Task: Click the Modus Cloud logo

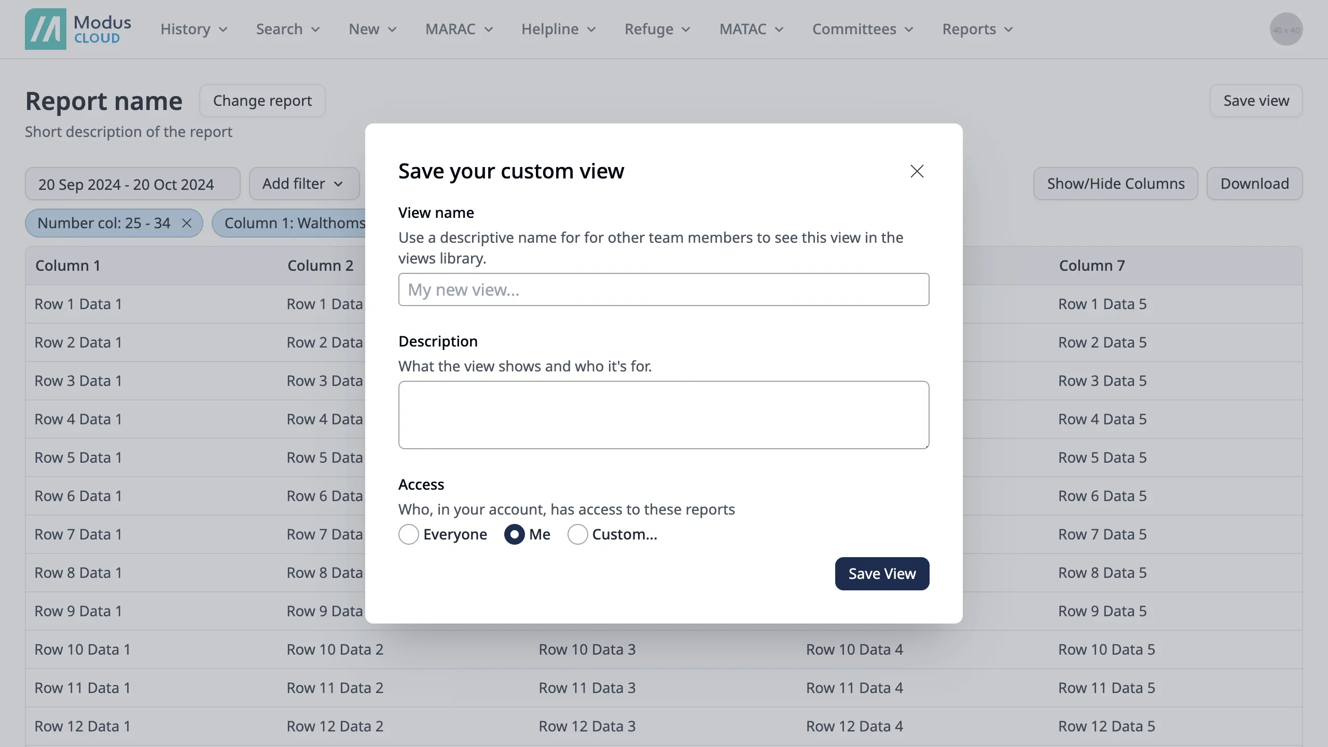Action: tap(78, 29)
